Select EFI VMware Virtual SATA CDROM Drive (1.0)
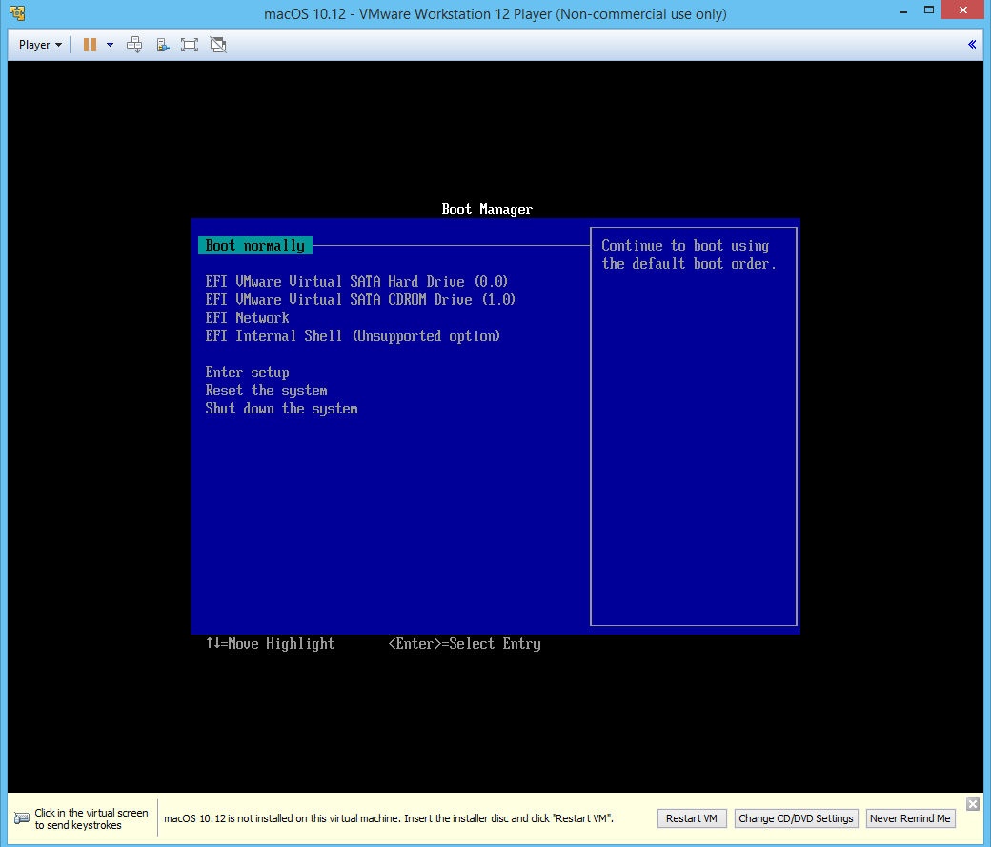The image size is (991, 847). [x=360, y=299]
